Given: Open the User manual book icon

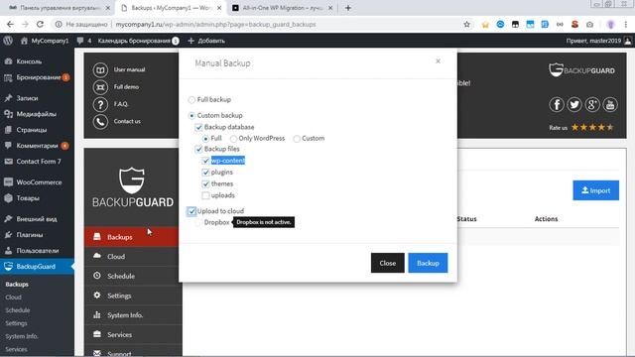Looking at the screenshot, I should (x=100, y=69).
